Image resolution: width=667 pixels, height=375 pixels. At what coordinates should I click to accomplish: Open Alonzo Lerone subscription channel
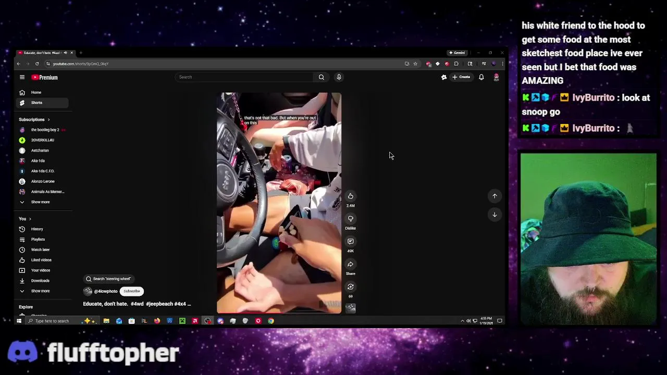[42, 181]
